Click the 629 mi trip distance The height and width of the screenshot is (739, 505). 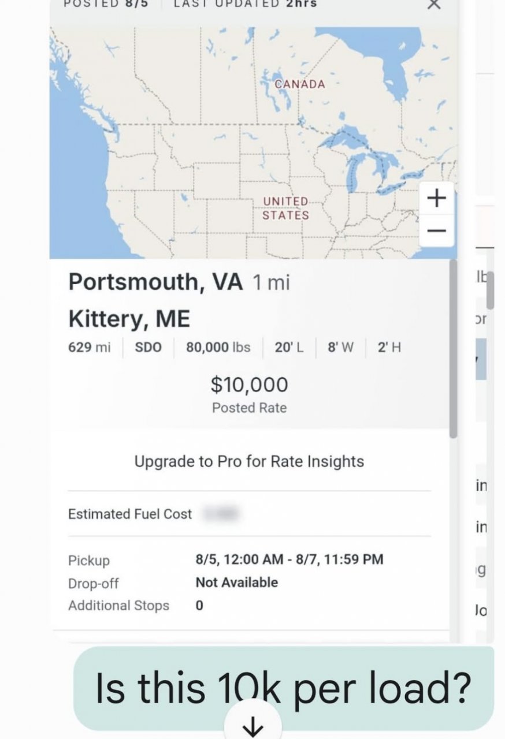[x=89, y=348]
